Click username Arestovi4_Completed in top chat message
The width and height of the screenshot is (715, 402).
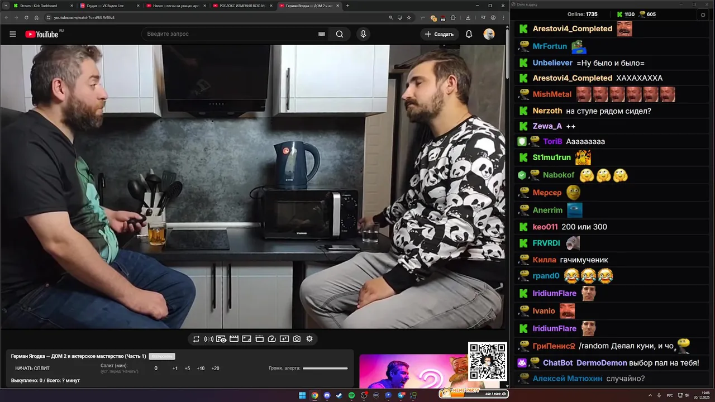(x=573, y=29)
